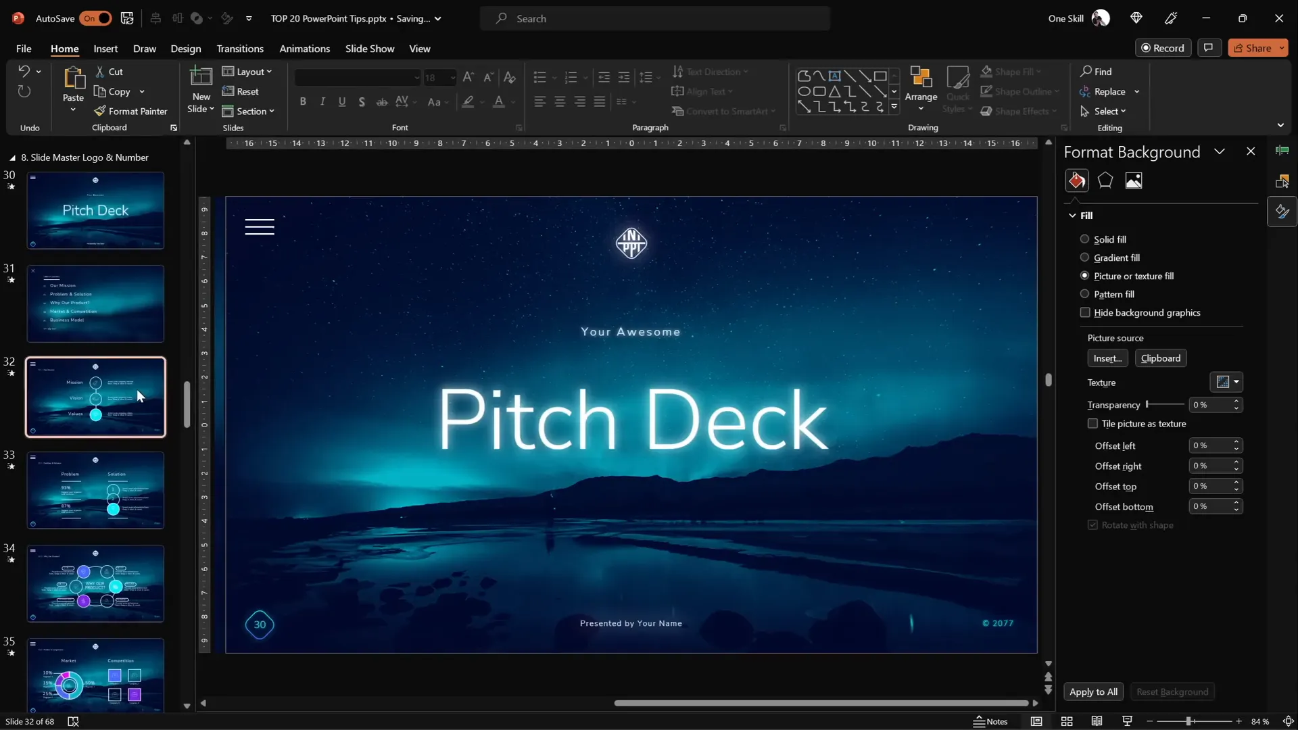Adjust the Transparency slider handle

[x=1147, y=404]
